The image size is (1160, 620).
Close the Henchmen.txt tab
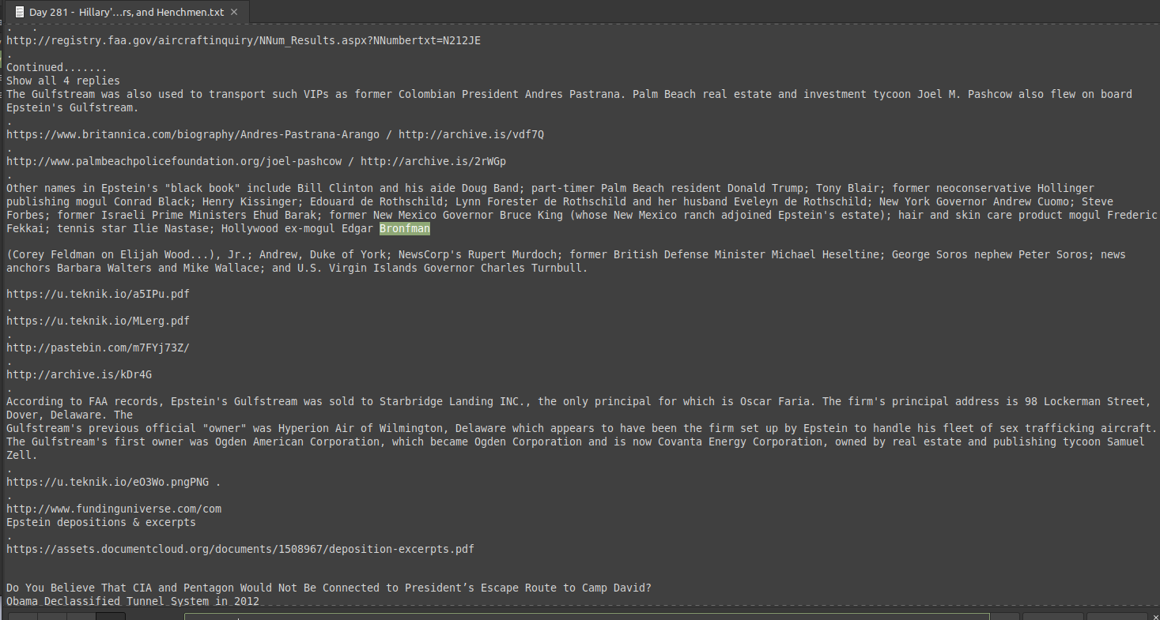point(234,13)
